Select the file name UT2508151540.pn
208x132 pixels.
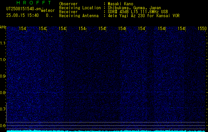pos(24,9)
